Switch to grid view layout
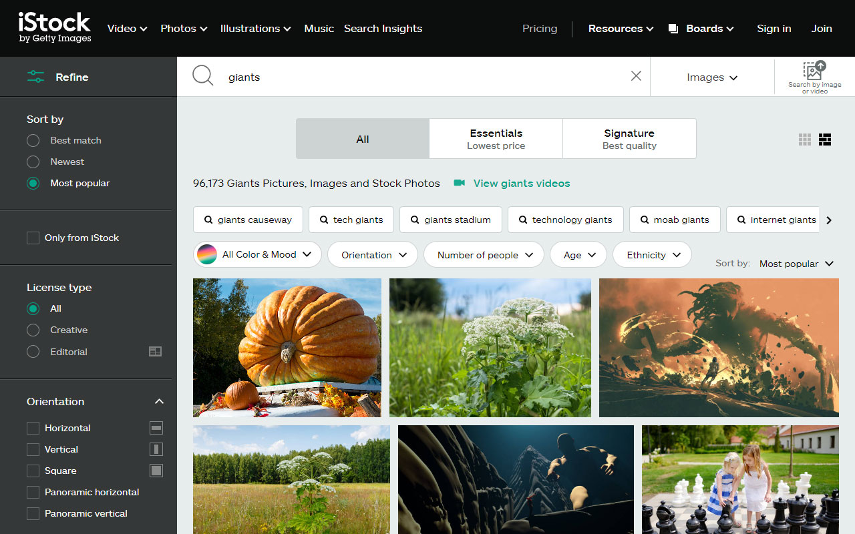 point(804,140)
